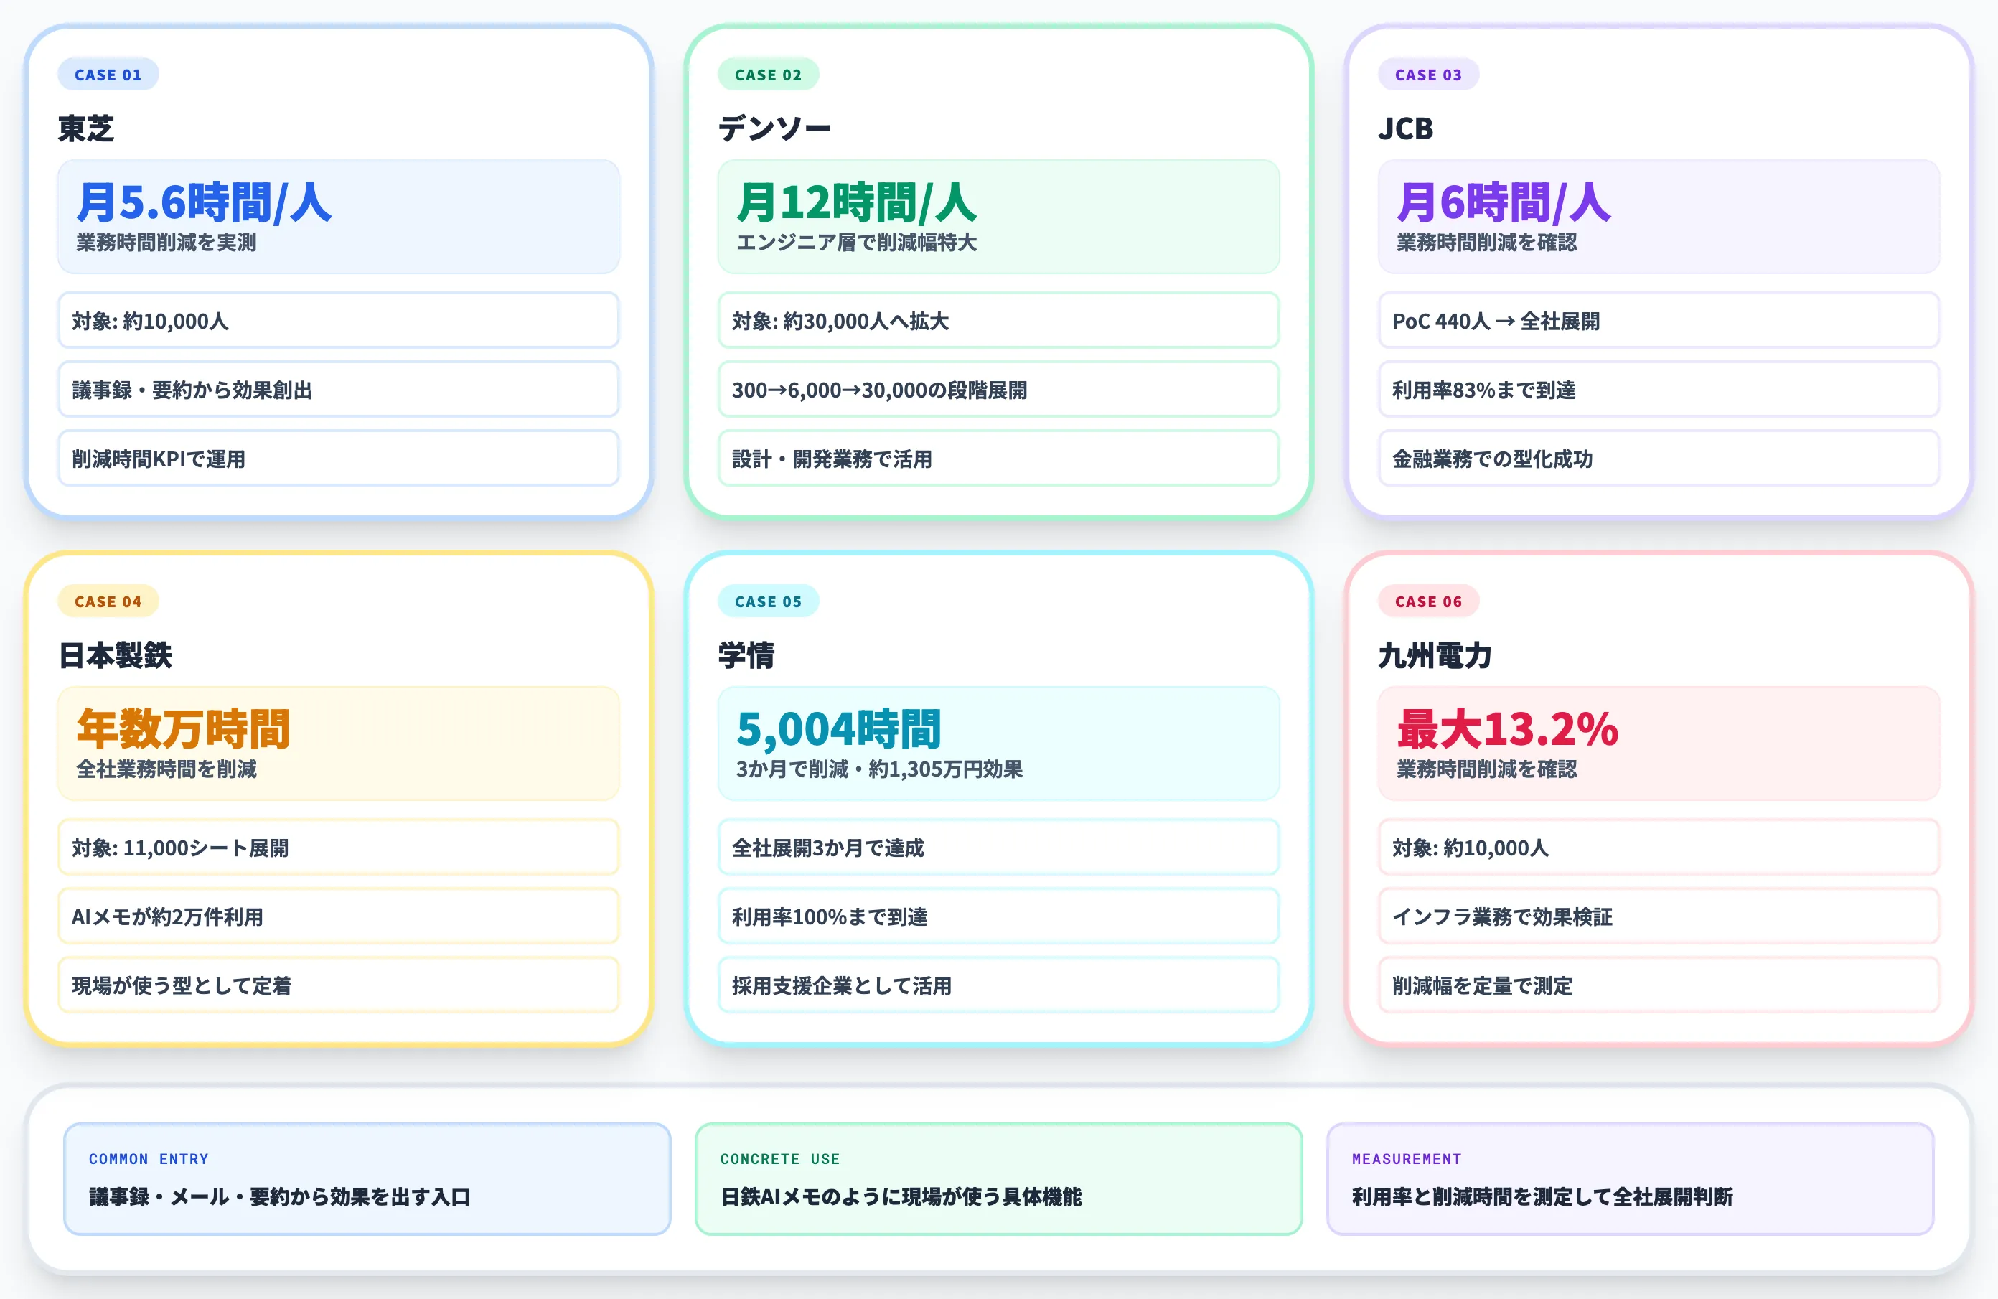The width and height of the screenshot is (1998, 1299).
Task: Click the CASE 02 badge
Action: [x=768, y=75]
